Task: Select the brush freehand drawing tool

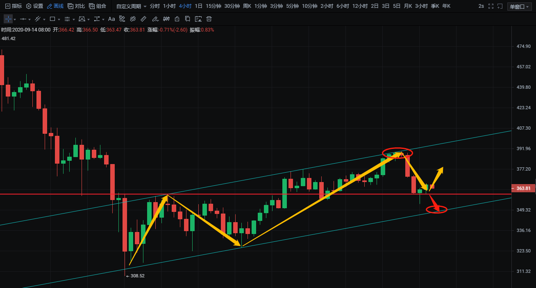Action: pos(154,19)
